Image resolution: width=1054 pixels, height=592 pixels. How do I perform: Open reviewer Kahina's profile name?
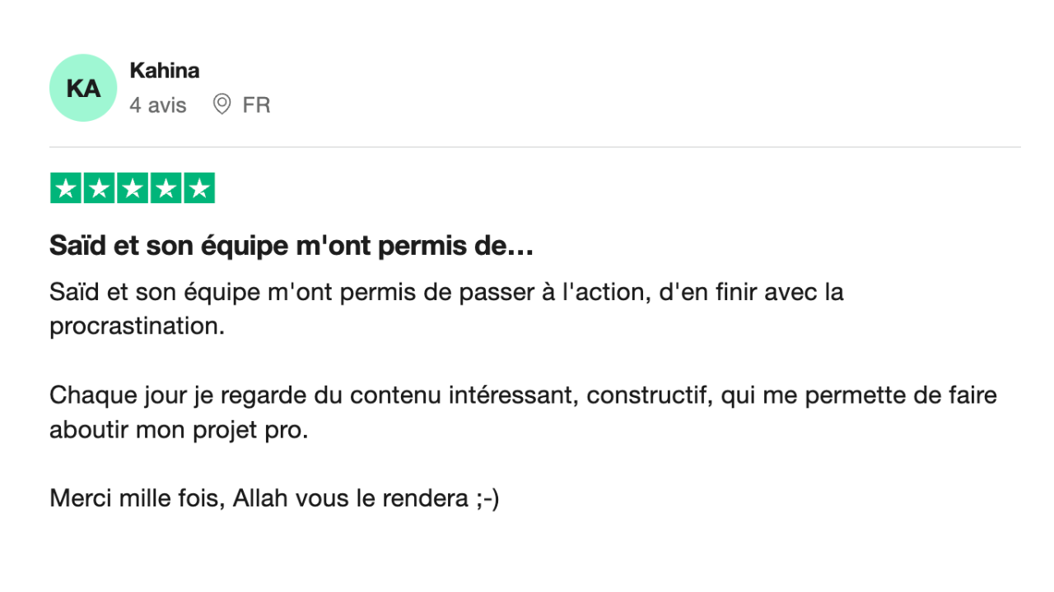pyautogui.click(x=165, y=71)
